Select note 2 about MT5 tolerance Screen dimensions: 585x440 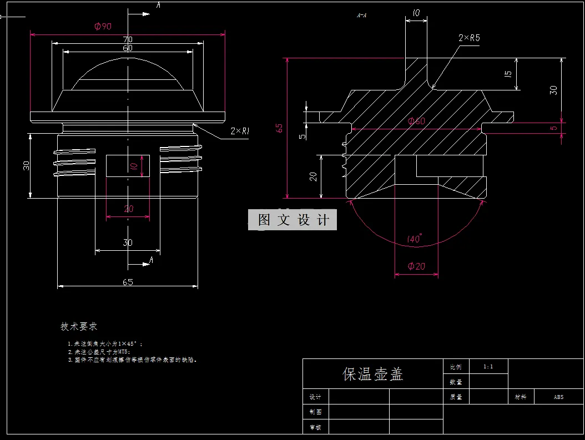[99, 352]
